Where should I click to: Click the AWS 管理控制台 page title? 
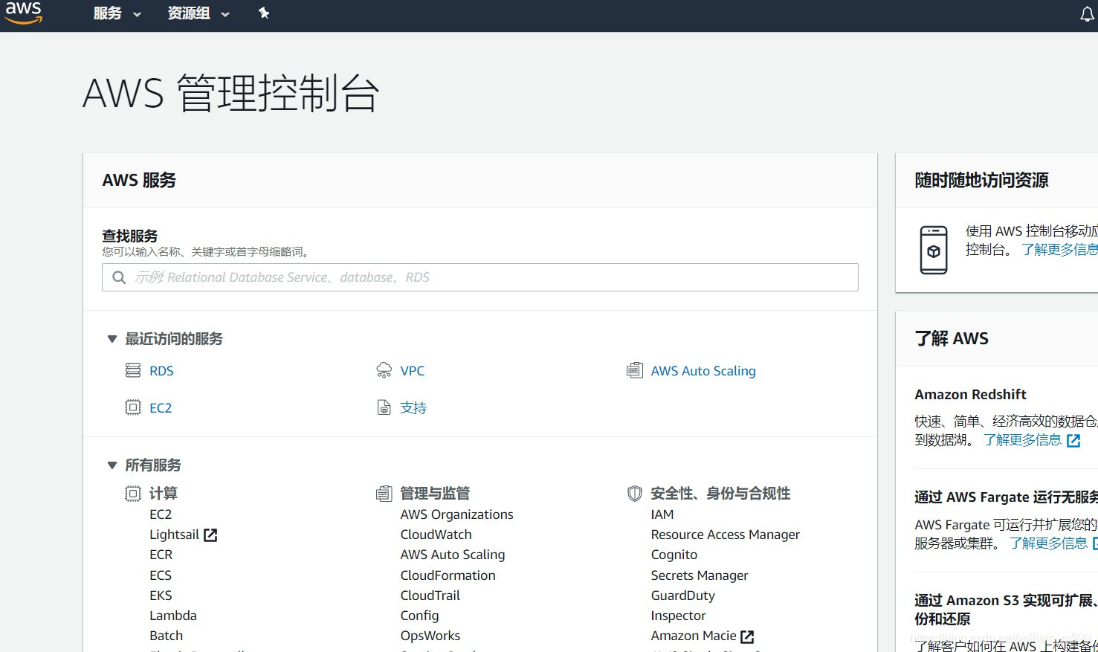[x=231, y=94]
